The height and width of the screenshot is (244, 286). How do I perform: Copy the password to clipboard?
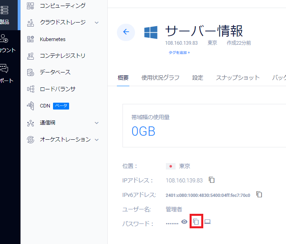tap(196, 221)
